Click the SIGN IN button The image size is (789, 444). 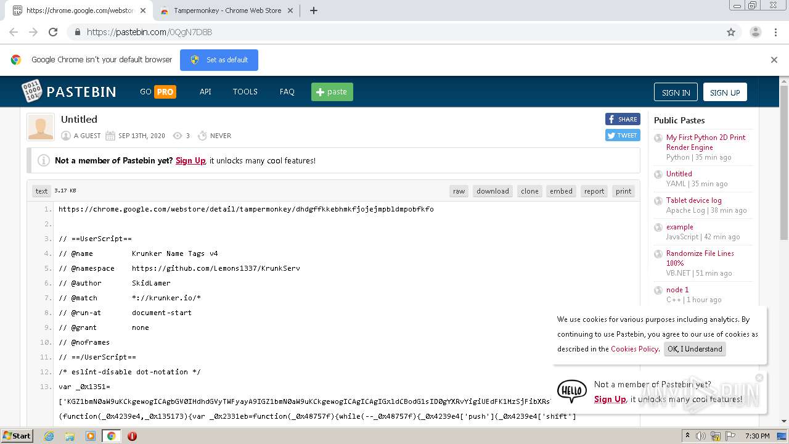coord(676,92)
